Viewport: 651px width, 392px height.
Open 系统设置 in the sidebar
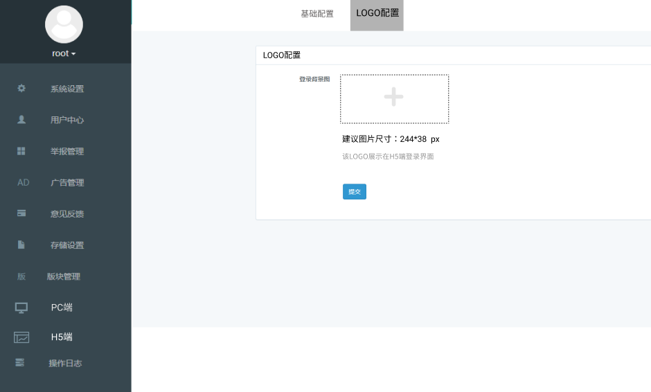(x=67, y=89)
